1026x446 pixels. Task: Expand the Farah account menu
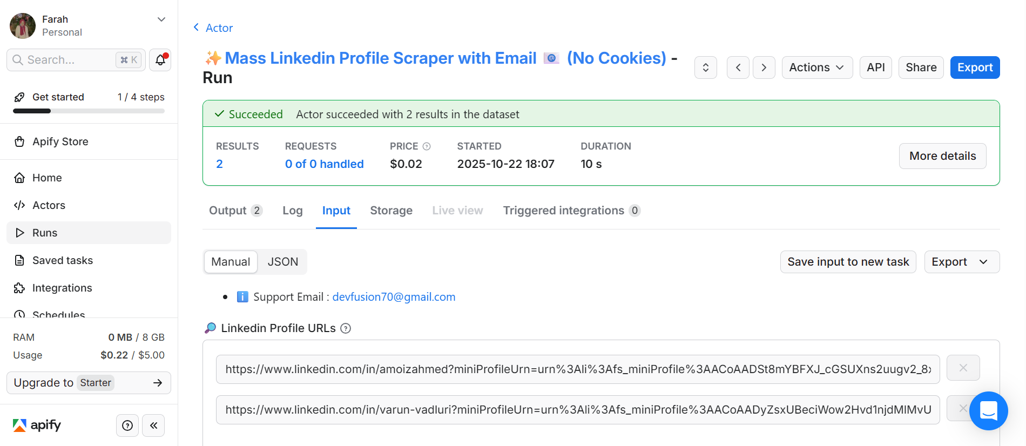161,19
